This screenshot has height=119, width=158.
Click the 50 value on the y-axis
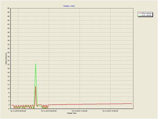pyautogui.click(x=9, y=8)
